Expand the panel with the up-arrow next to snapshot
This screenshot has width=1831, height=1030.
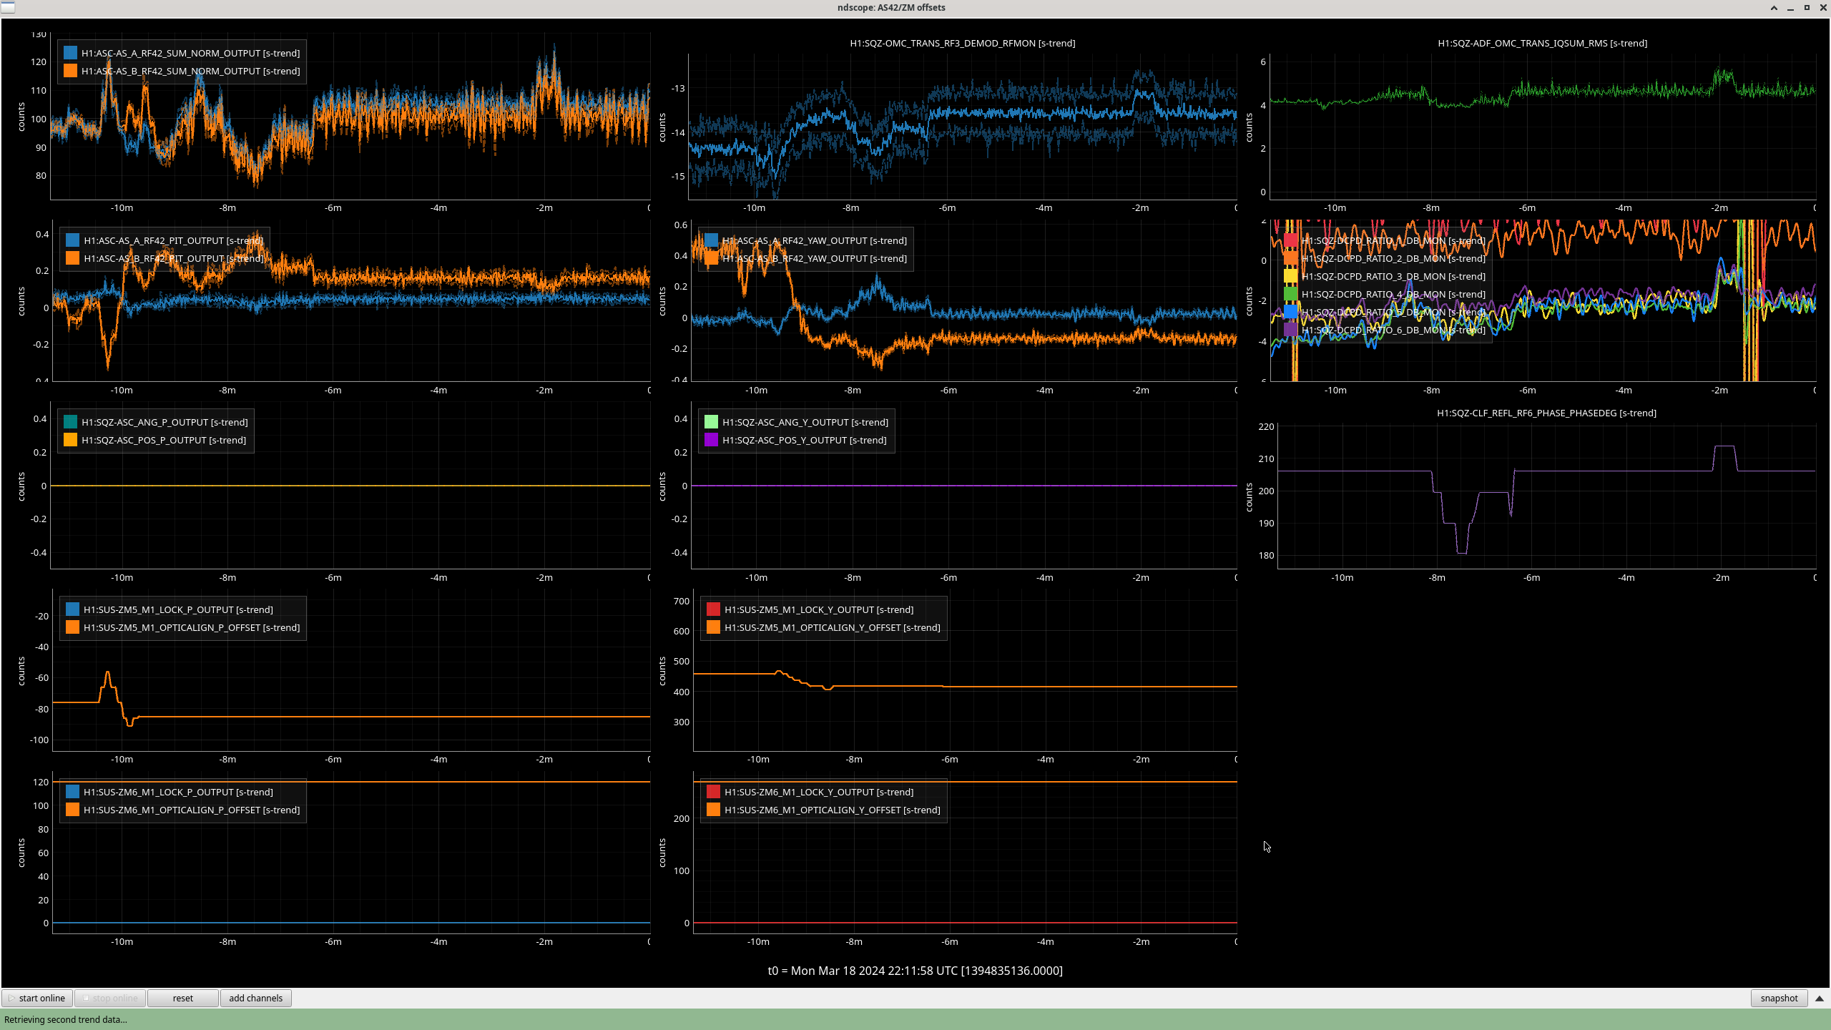[1820, 998]
